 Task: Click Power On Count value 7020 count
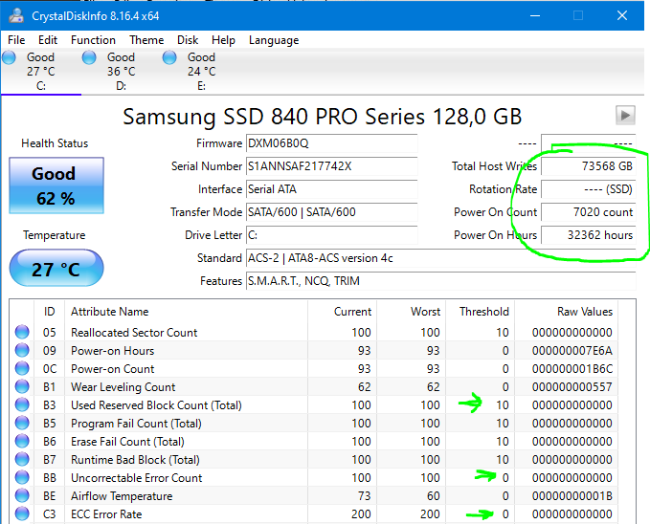point(588,212)
